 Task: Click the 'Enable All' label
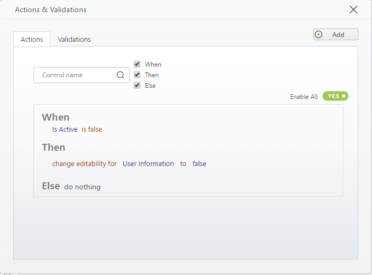click(304, 97)
